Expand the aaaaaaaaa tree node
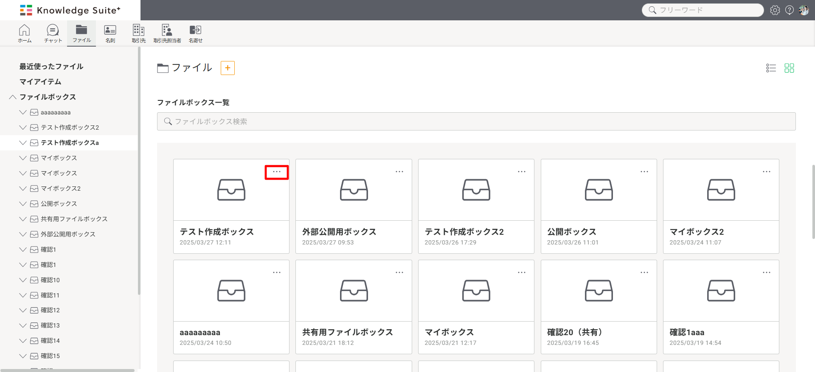 click(x=23, y=112)
